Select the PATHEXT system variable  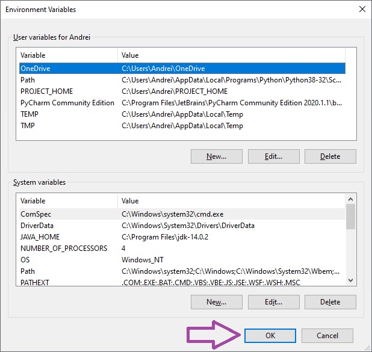click(182, 282)
